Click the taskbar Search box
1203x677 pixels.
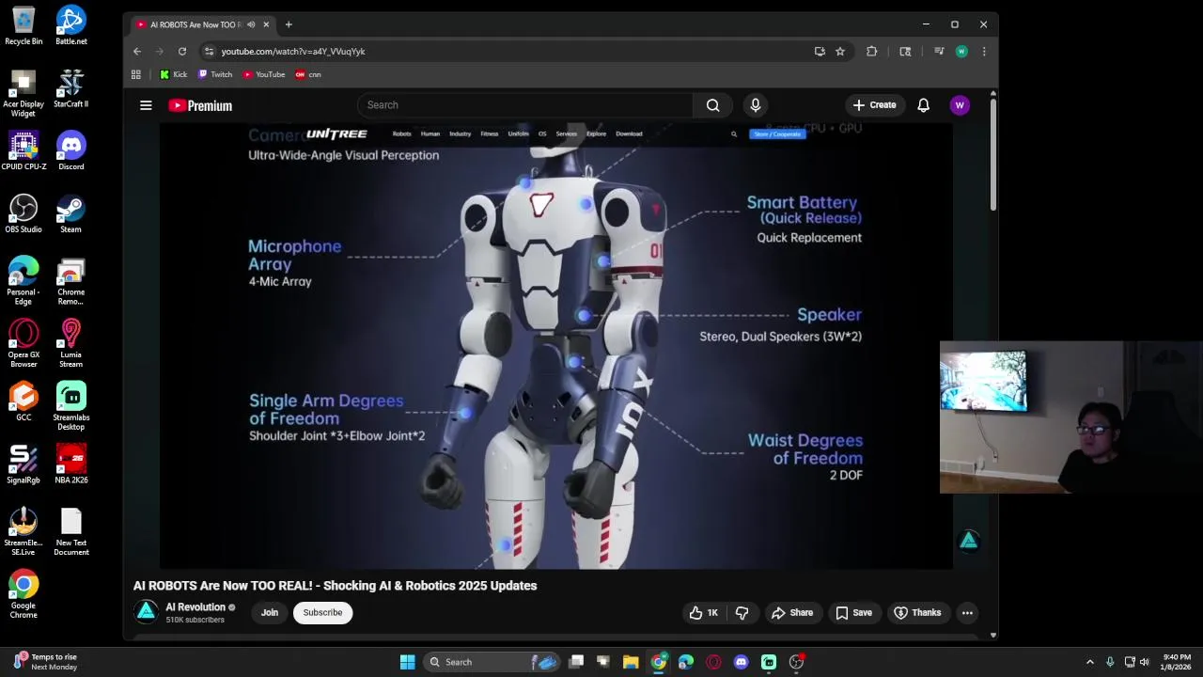click(493, 662)
